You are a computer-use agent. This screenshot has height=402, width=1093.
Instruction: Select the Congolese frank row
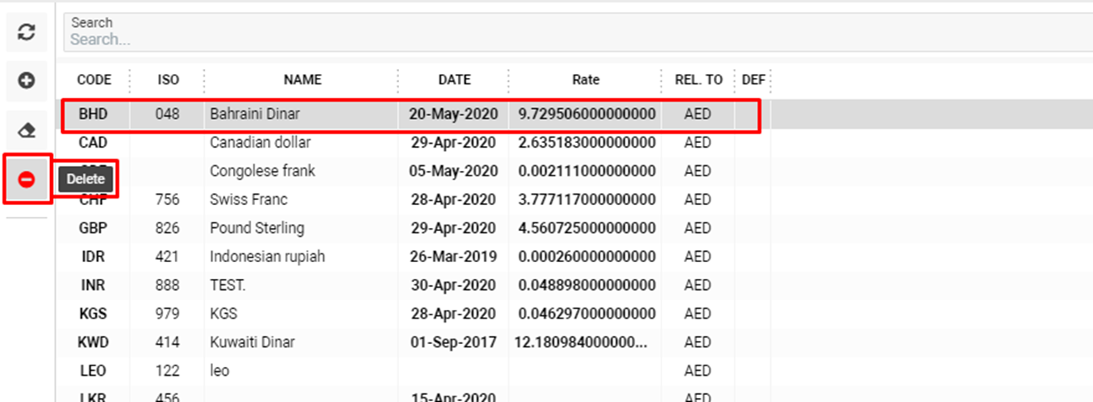(x=262, y=172)
